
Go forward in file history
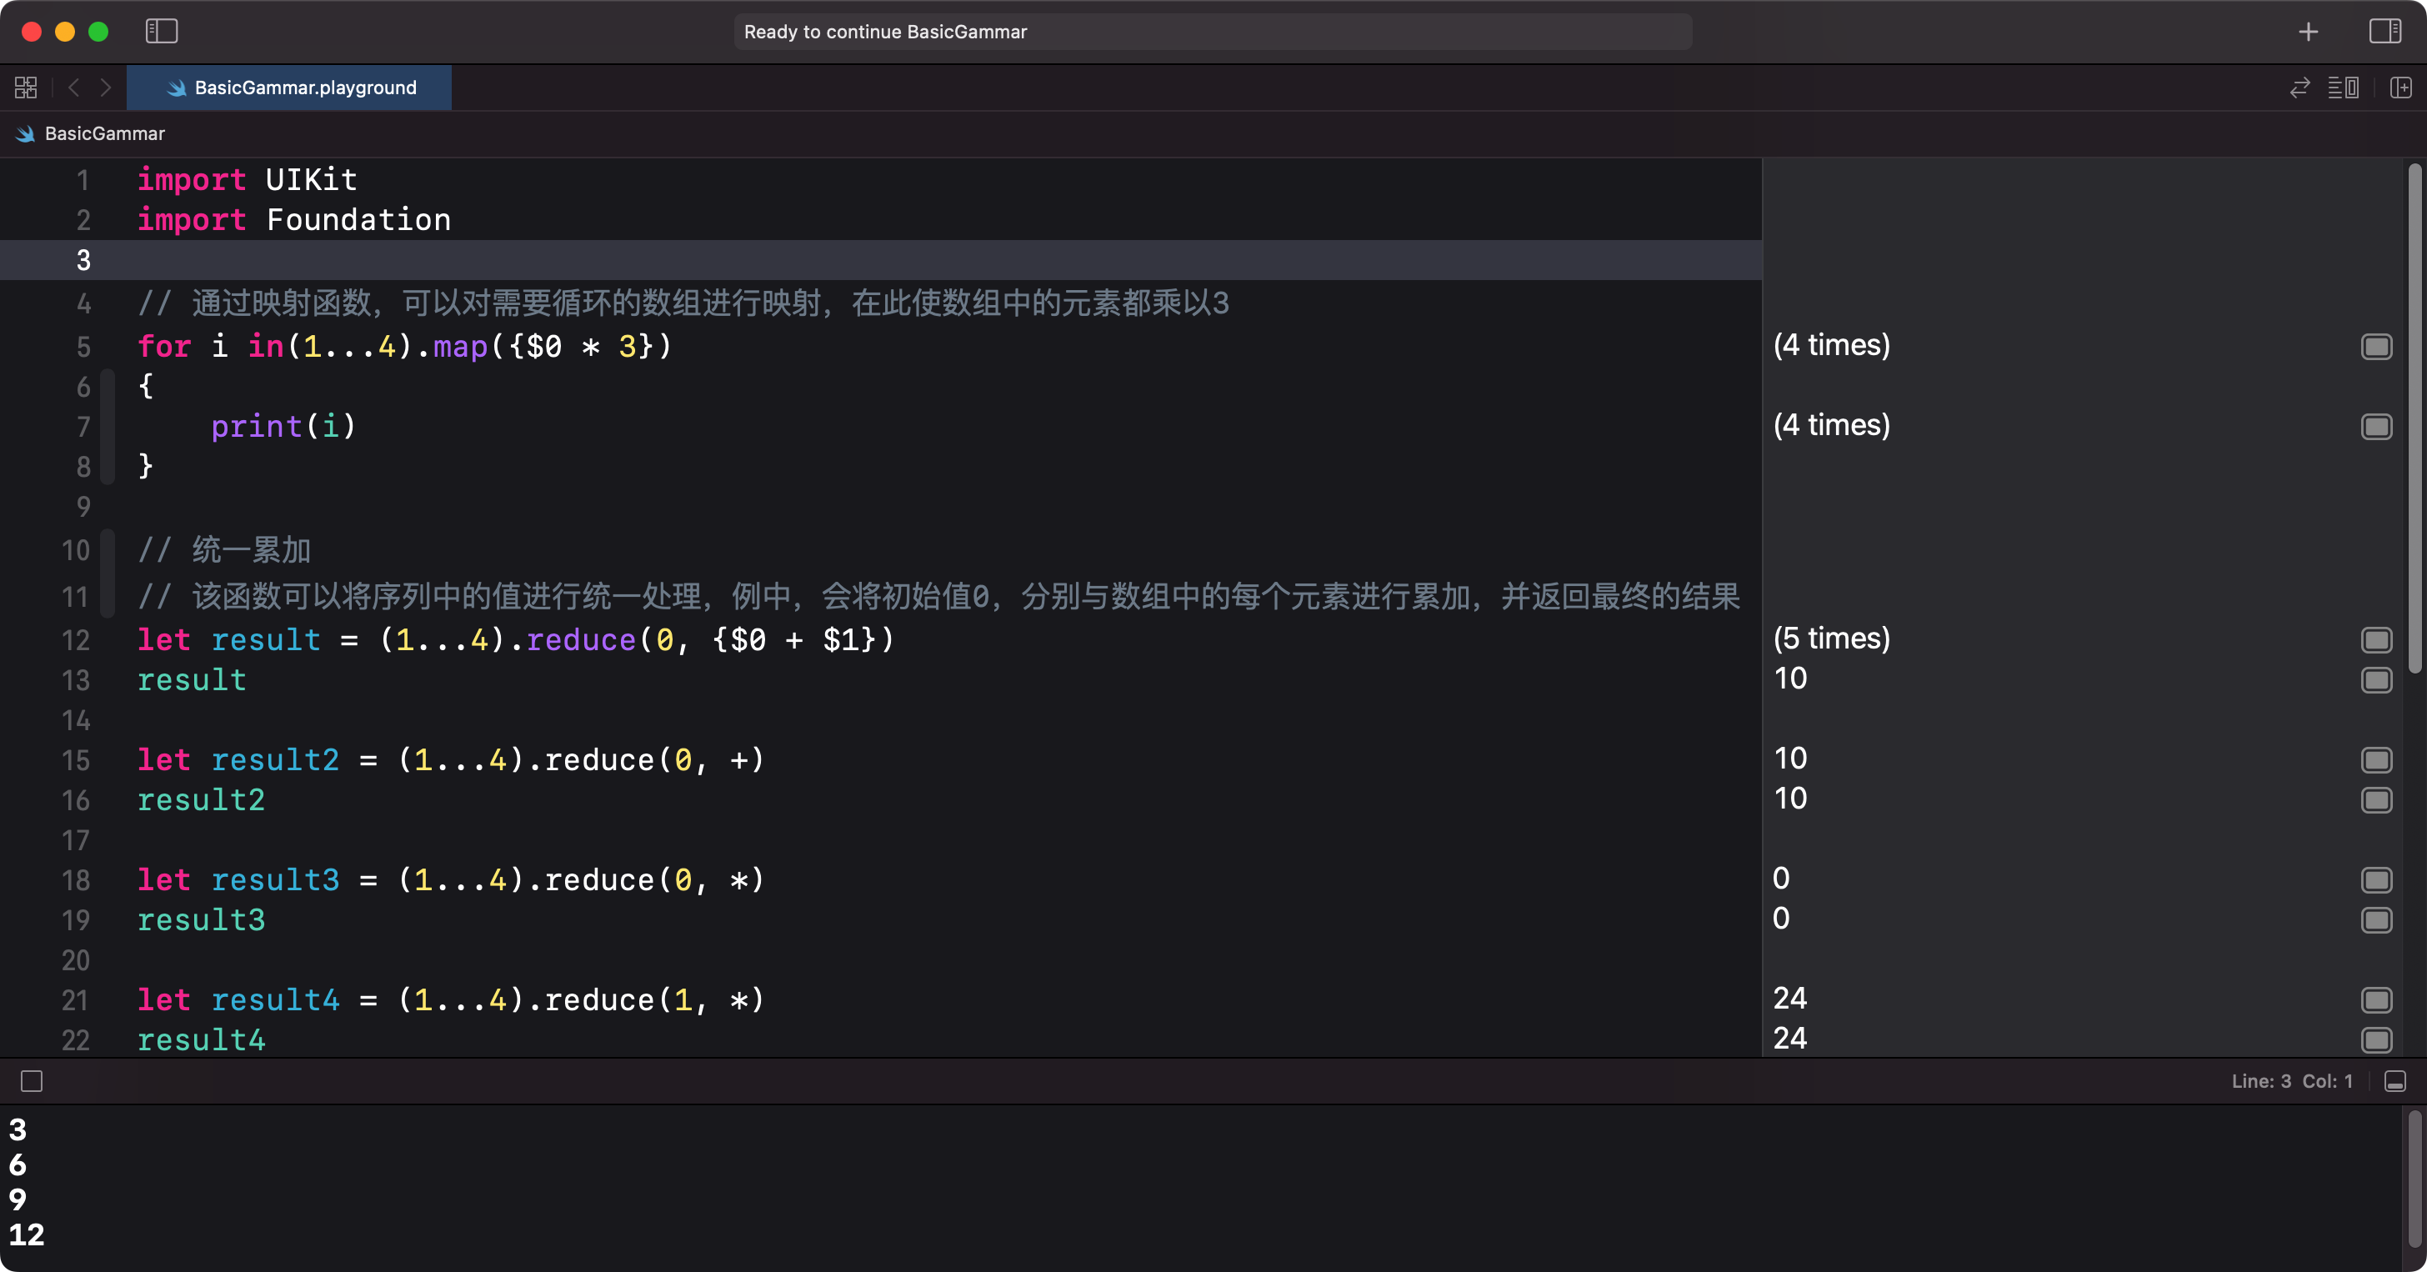point(106,88)
